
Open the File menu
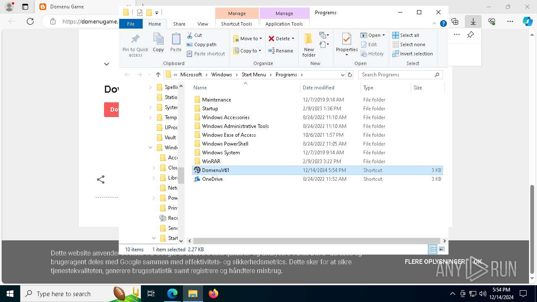[131, 24]
